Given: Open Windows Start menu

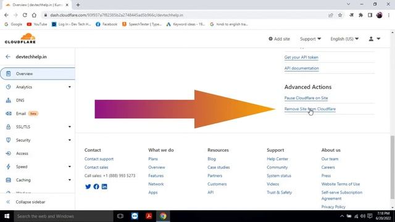Looking at the screenshot, I should 7,216.
